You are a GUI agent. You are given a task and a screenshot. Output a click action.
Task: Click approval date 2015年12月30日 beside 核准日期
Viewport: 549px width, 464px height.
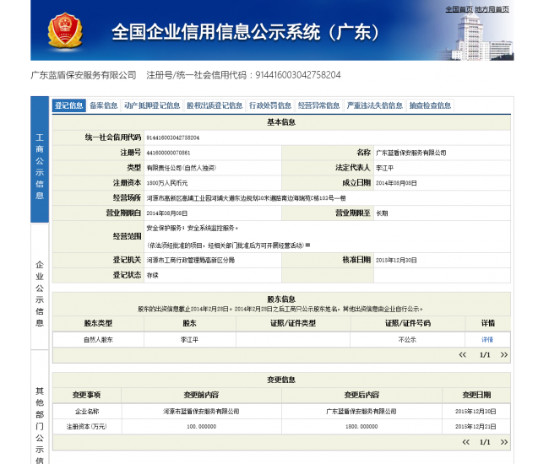coord(396,261)
